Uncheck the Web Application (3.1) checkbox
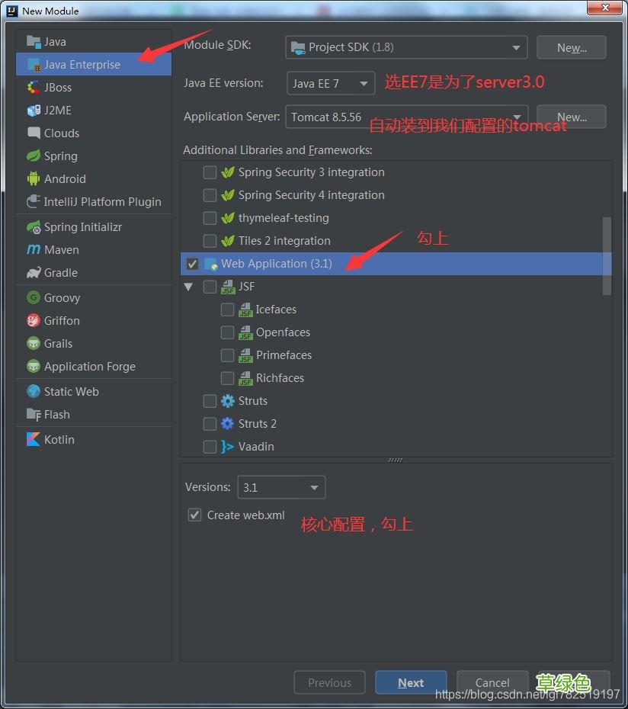The image size is (628, 709). 192,264
